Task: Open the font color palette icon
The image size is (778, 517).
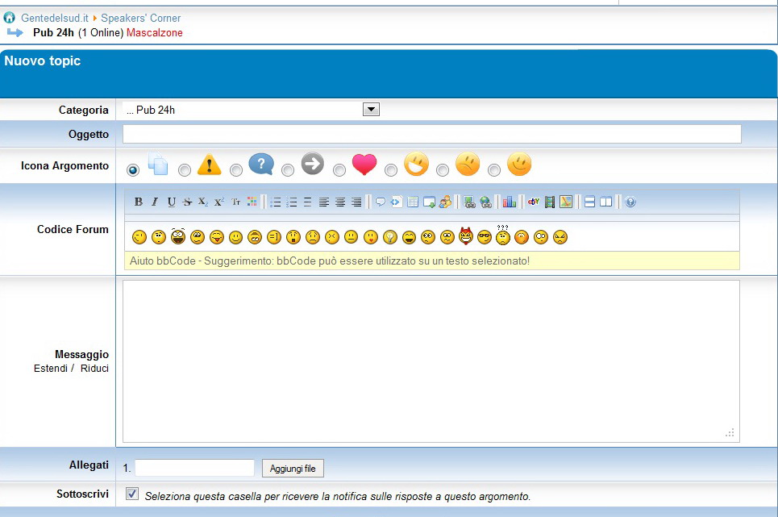Action: coord(252,202)
